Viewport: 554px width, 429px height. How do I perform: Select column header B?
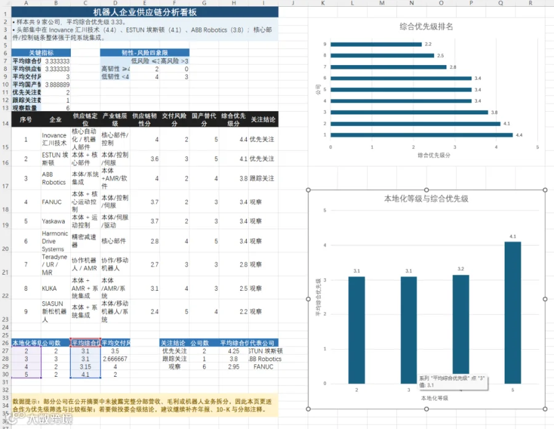point(56,3)
